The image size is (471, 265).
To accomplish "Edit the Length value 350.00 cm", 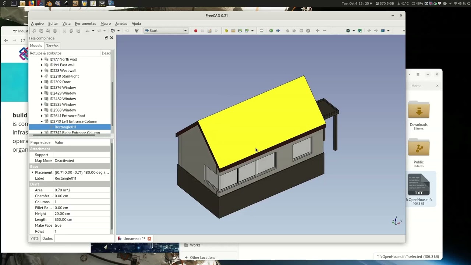I will (82, 219).
